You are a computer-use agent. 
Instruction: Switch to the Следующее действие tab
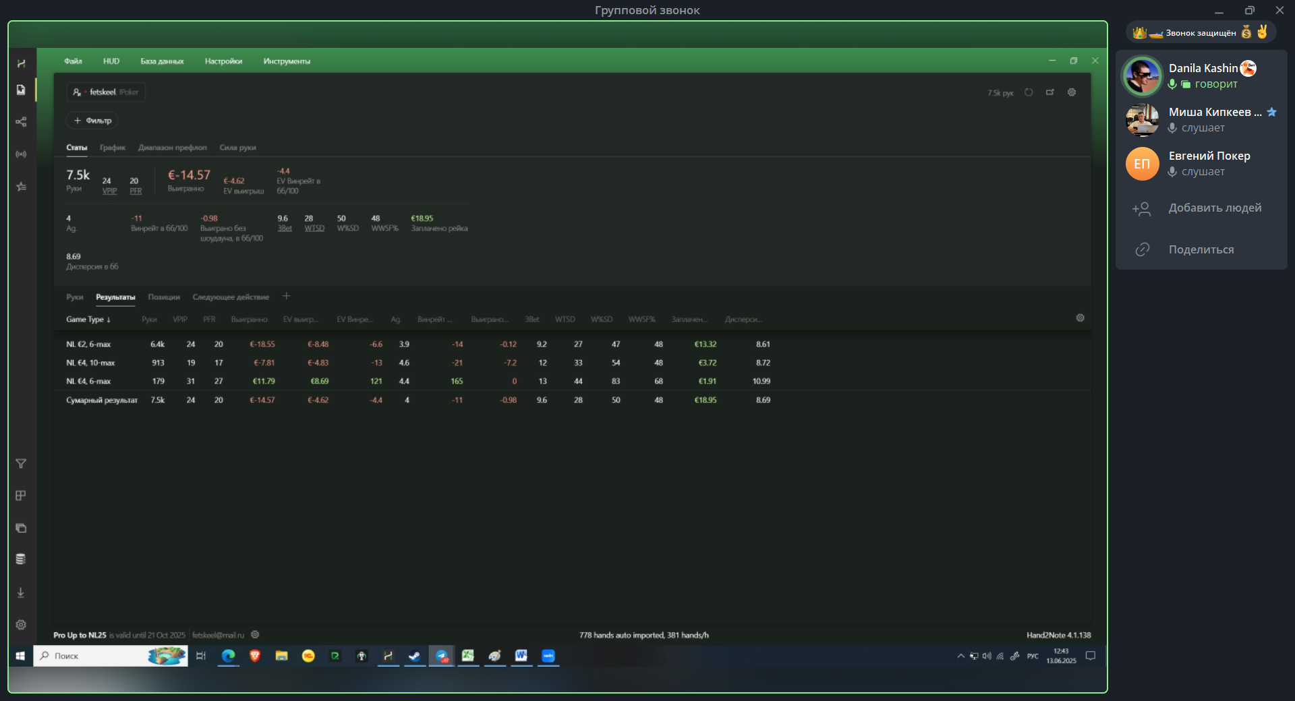point(231,297)
